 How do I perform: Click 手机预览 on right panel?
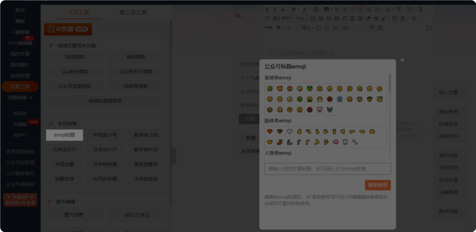pyautogui.click(x=448, y=167)
